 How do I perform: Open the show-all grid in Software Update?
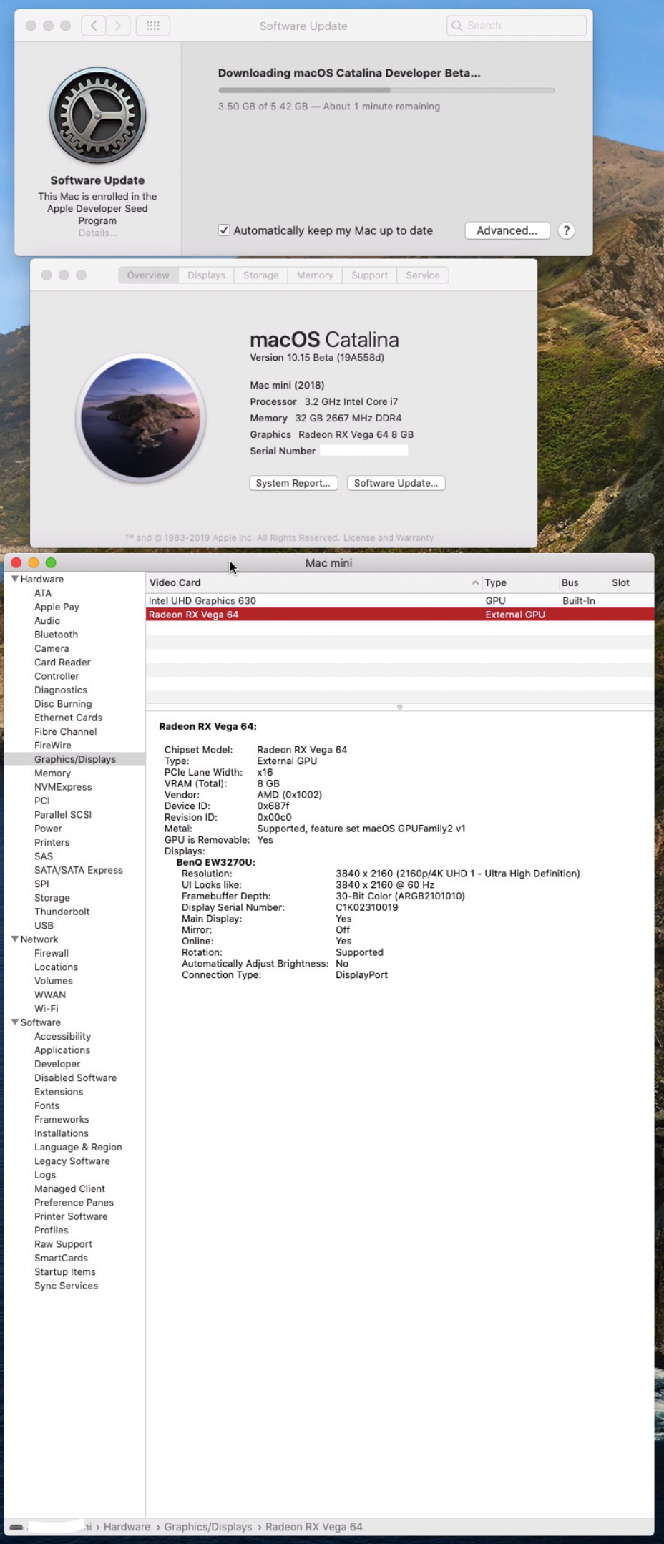(x=152, y=26)
